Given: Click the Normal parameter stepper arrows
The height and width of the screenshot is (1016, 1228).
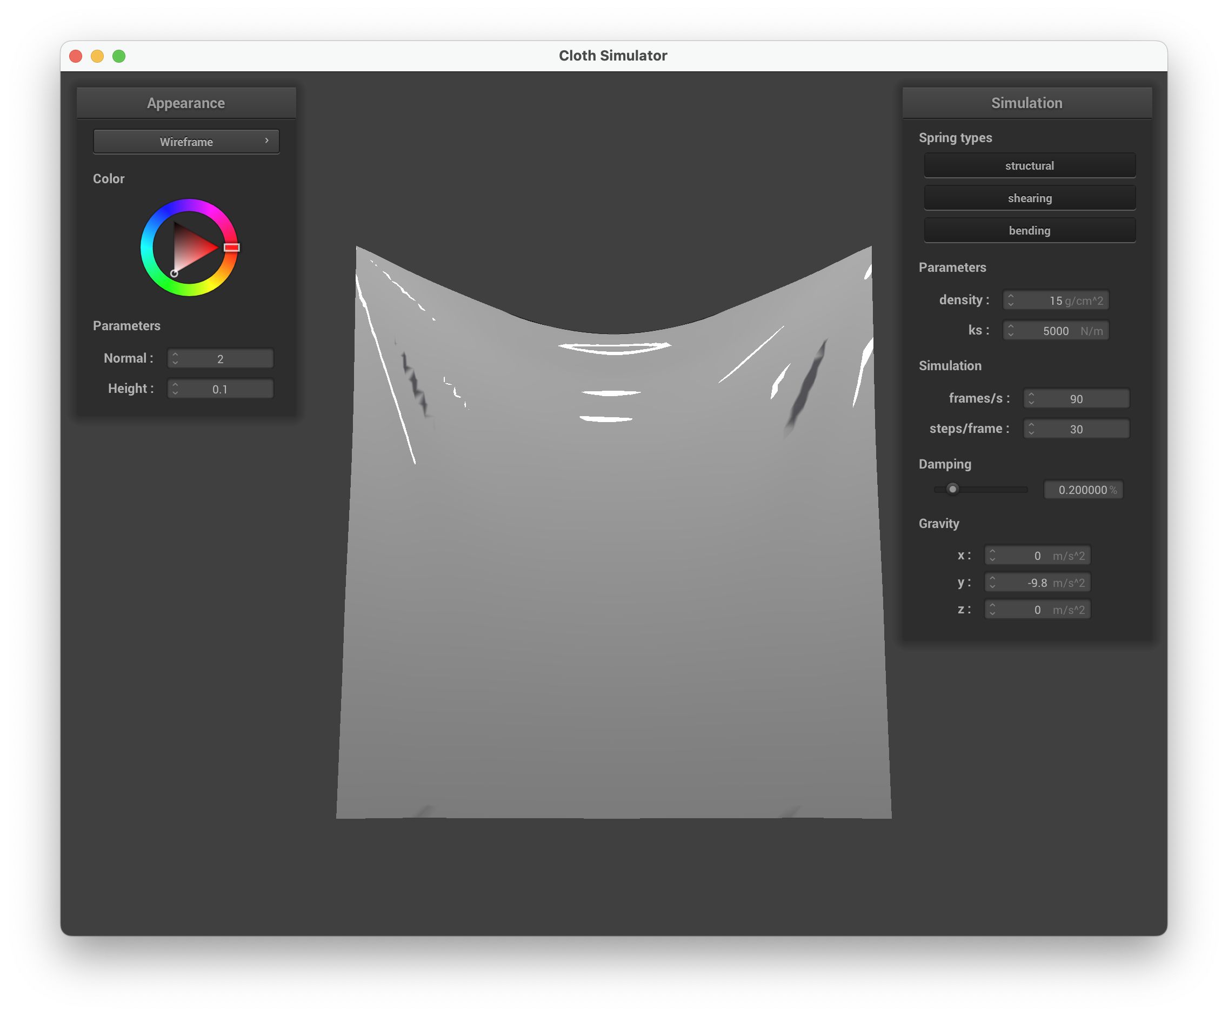Looking at the screenshot, I should [x=176, y=358].
